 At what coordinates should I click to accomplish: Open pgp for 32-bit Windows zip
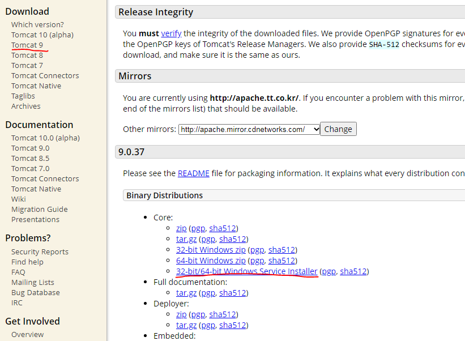click(257, 250)
